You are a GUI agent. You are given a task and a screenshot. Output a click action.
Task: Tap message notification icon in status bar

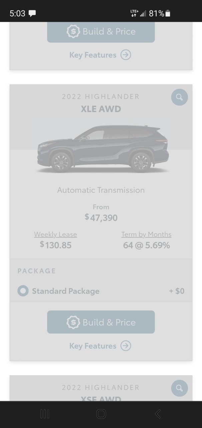point(32,13)
